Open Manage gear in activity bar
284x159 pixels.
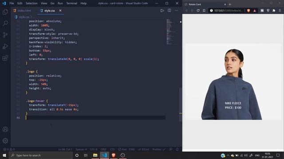pos(5,140)
